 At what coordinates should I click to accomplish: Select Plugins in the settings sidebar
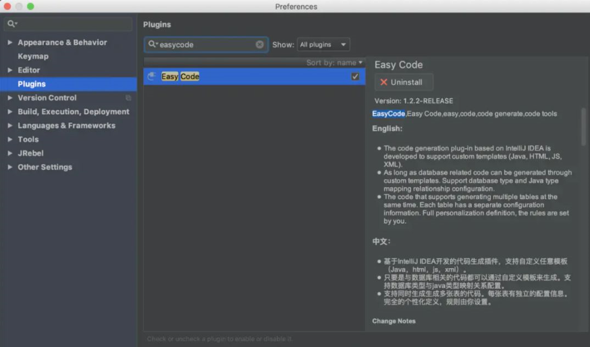pyautogui.click(x=68, y=84)
